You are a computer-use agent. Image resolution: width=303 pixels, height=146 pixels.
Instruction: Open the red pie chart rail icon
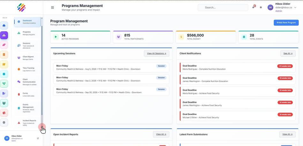(4, 113)
